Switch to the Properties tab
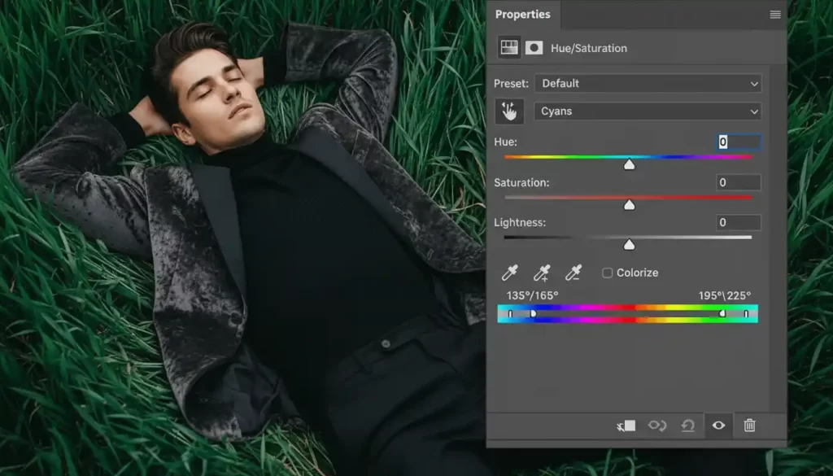Image resolution: width=833 pixels, height=476 pixels. click(x=523, y=14)
